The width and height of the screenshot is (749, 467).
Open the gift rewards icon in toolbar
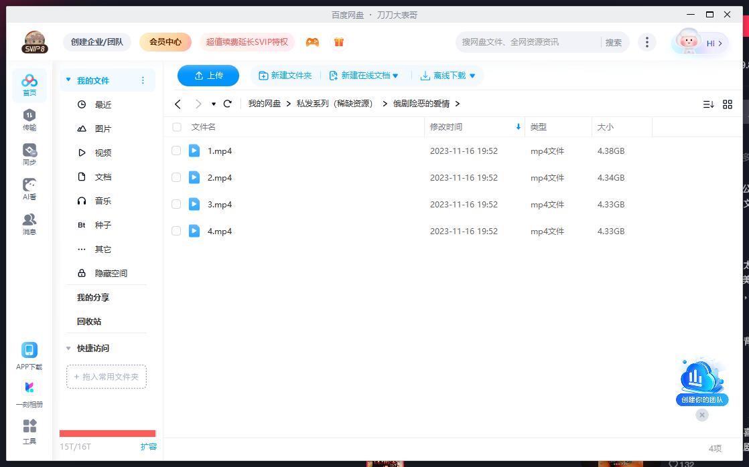click(339, 41)
